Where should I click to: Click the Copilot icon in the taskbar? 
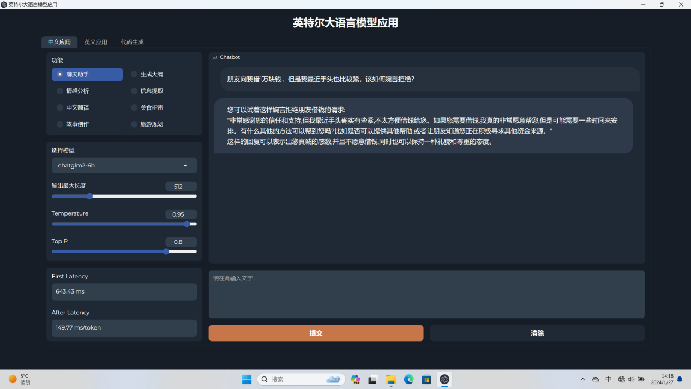[x=356, y=379]
